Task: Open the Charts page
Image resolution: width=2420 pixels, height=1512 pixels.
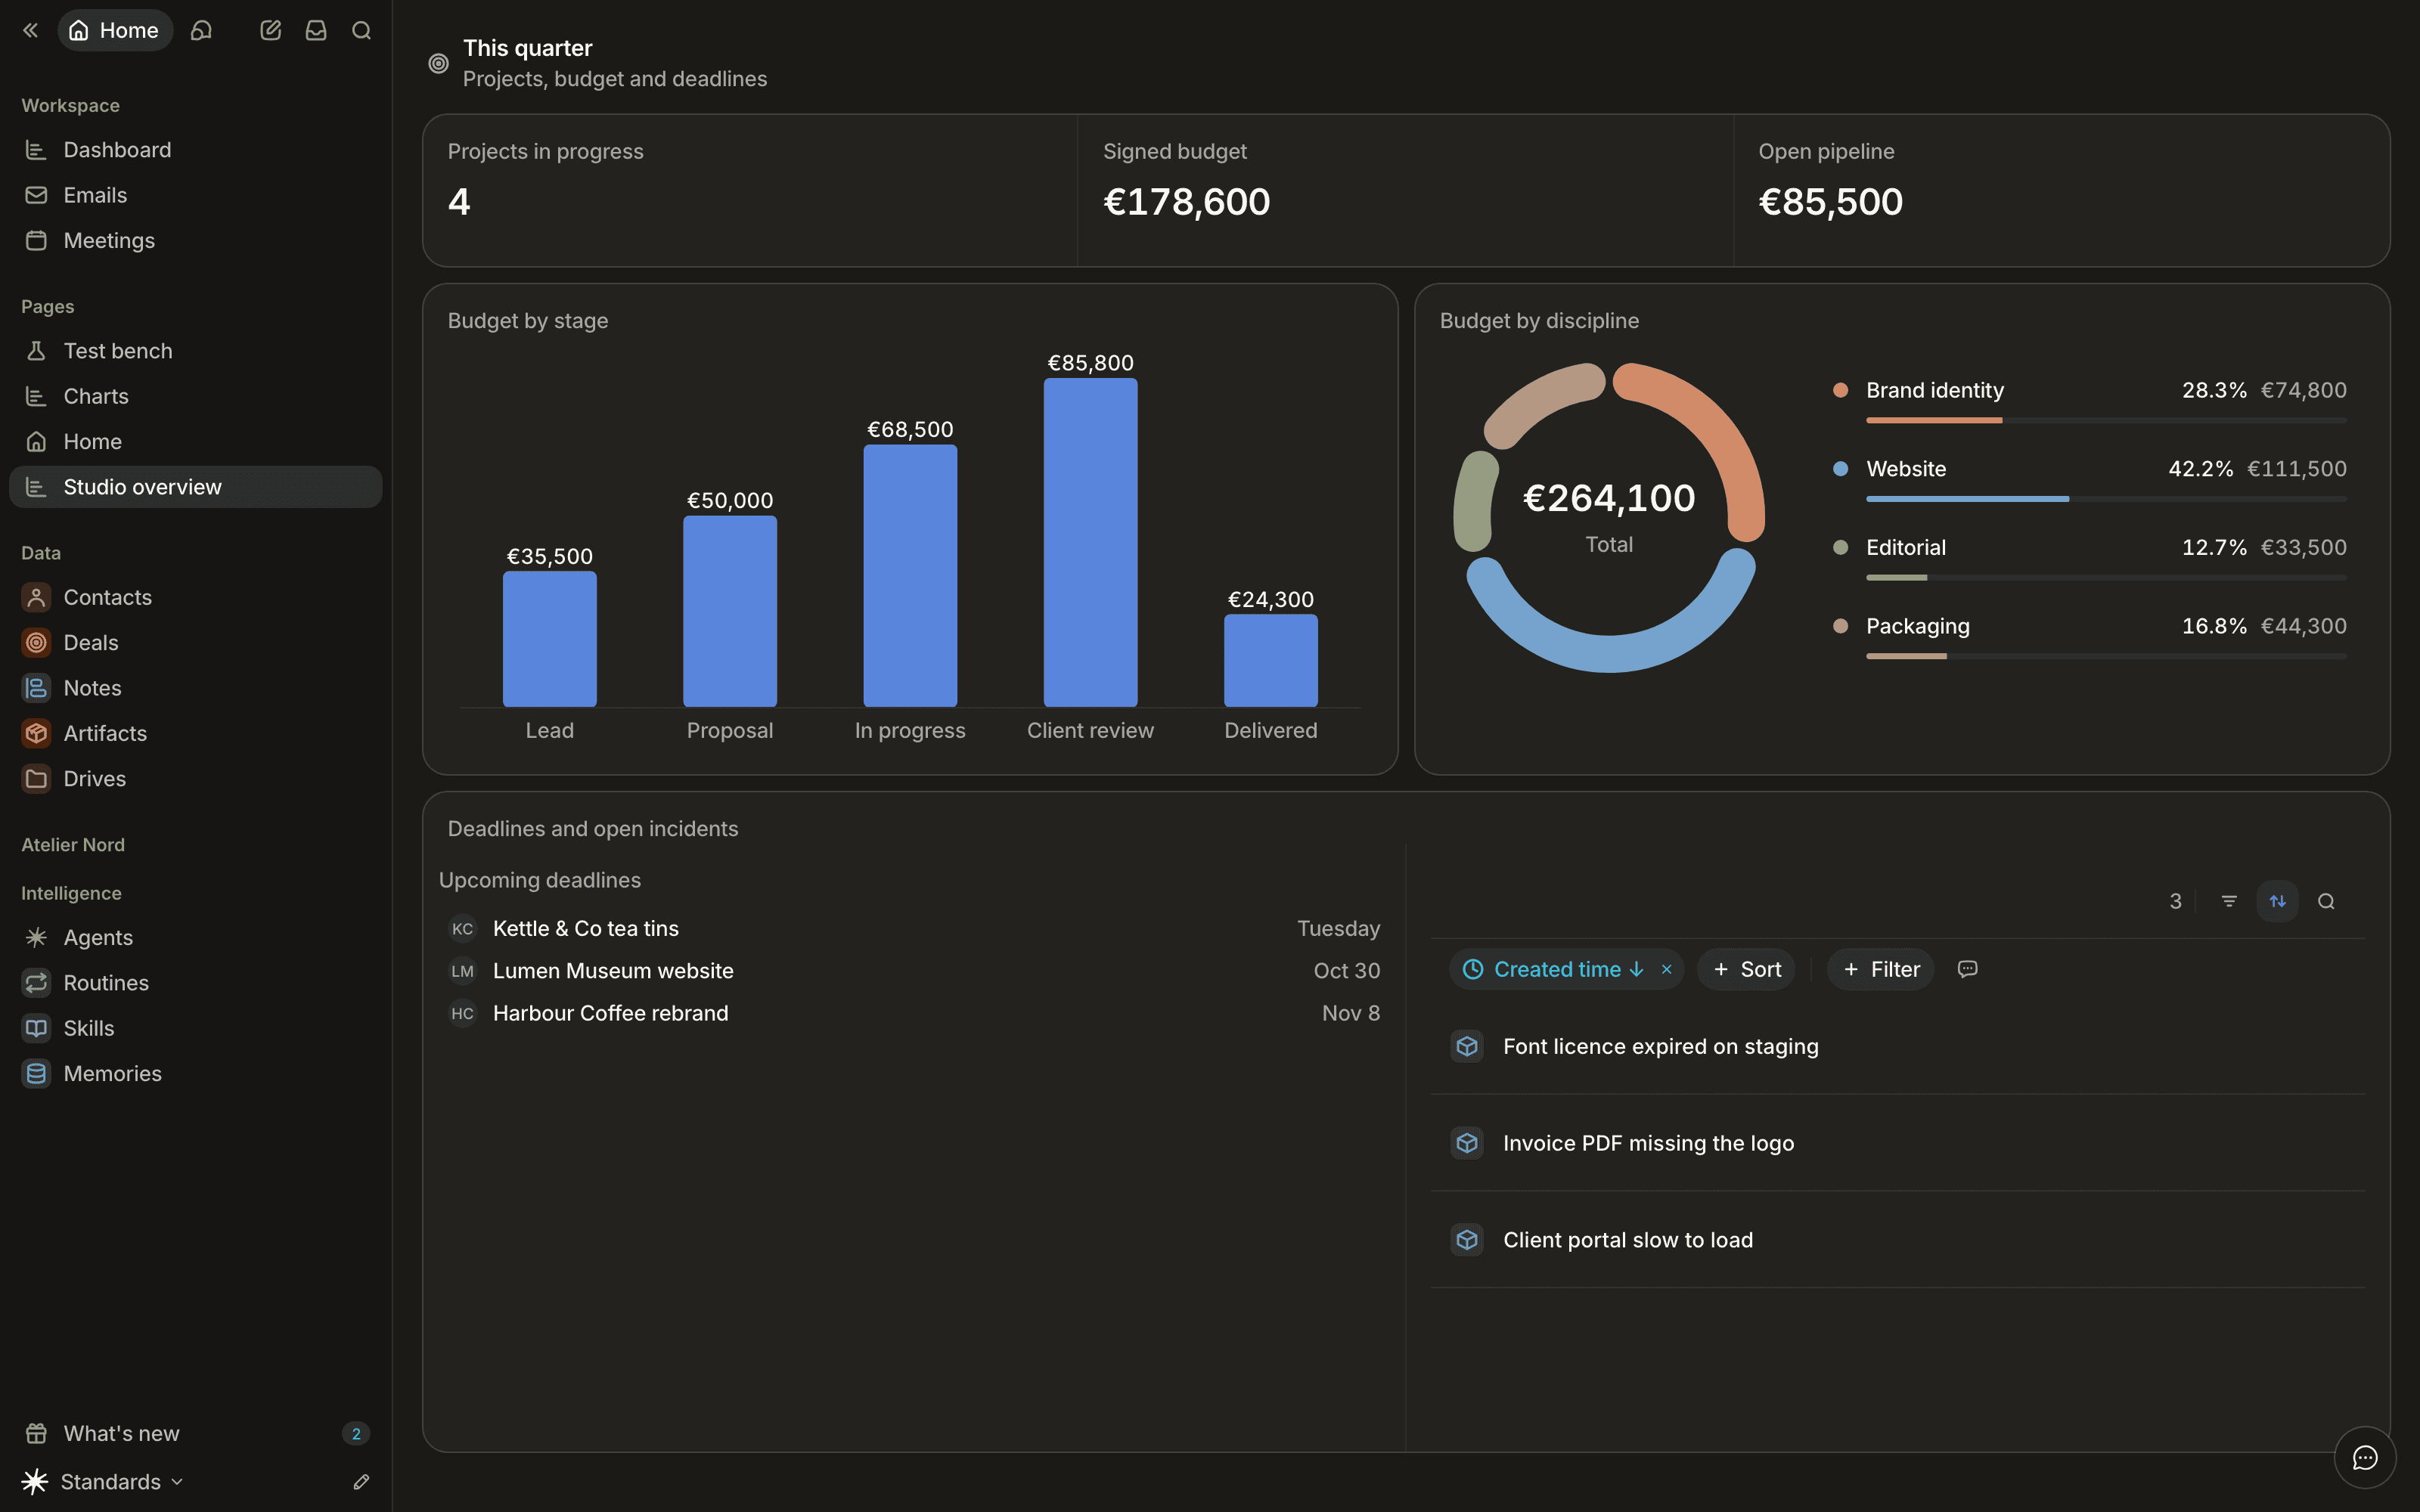Action: (x=196, y=396)
